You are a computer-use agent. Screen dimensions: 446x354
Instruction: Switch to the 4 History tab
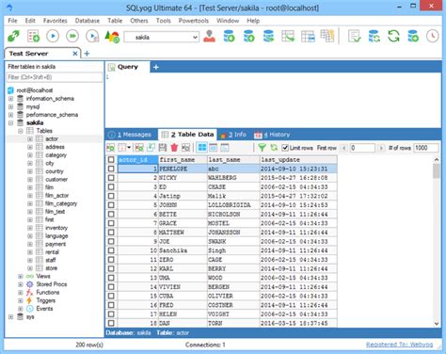[x=272, y=135]
